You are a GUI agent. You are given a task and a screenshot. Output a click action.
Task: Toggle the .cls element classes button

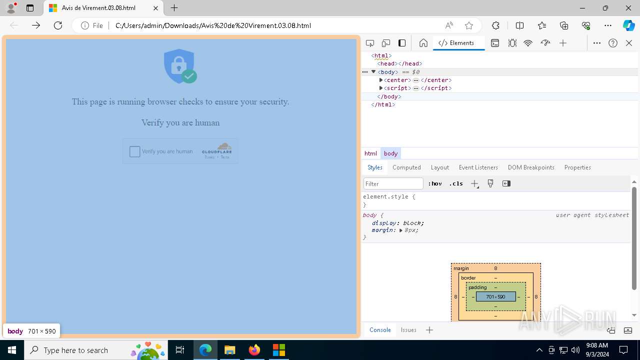point(456,183)
